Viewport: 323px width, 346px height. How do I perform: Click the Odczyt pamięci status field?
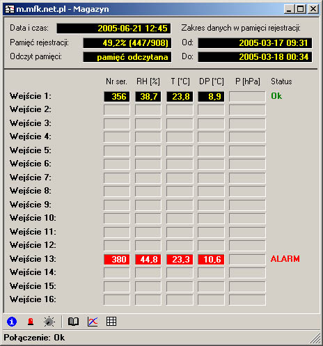click(127, 57)
